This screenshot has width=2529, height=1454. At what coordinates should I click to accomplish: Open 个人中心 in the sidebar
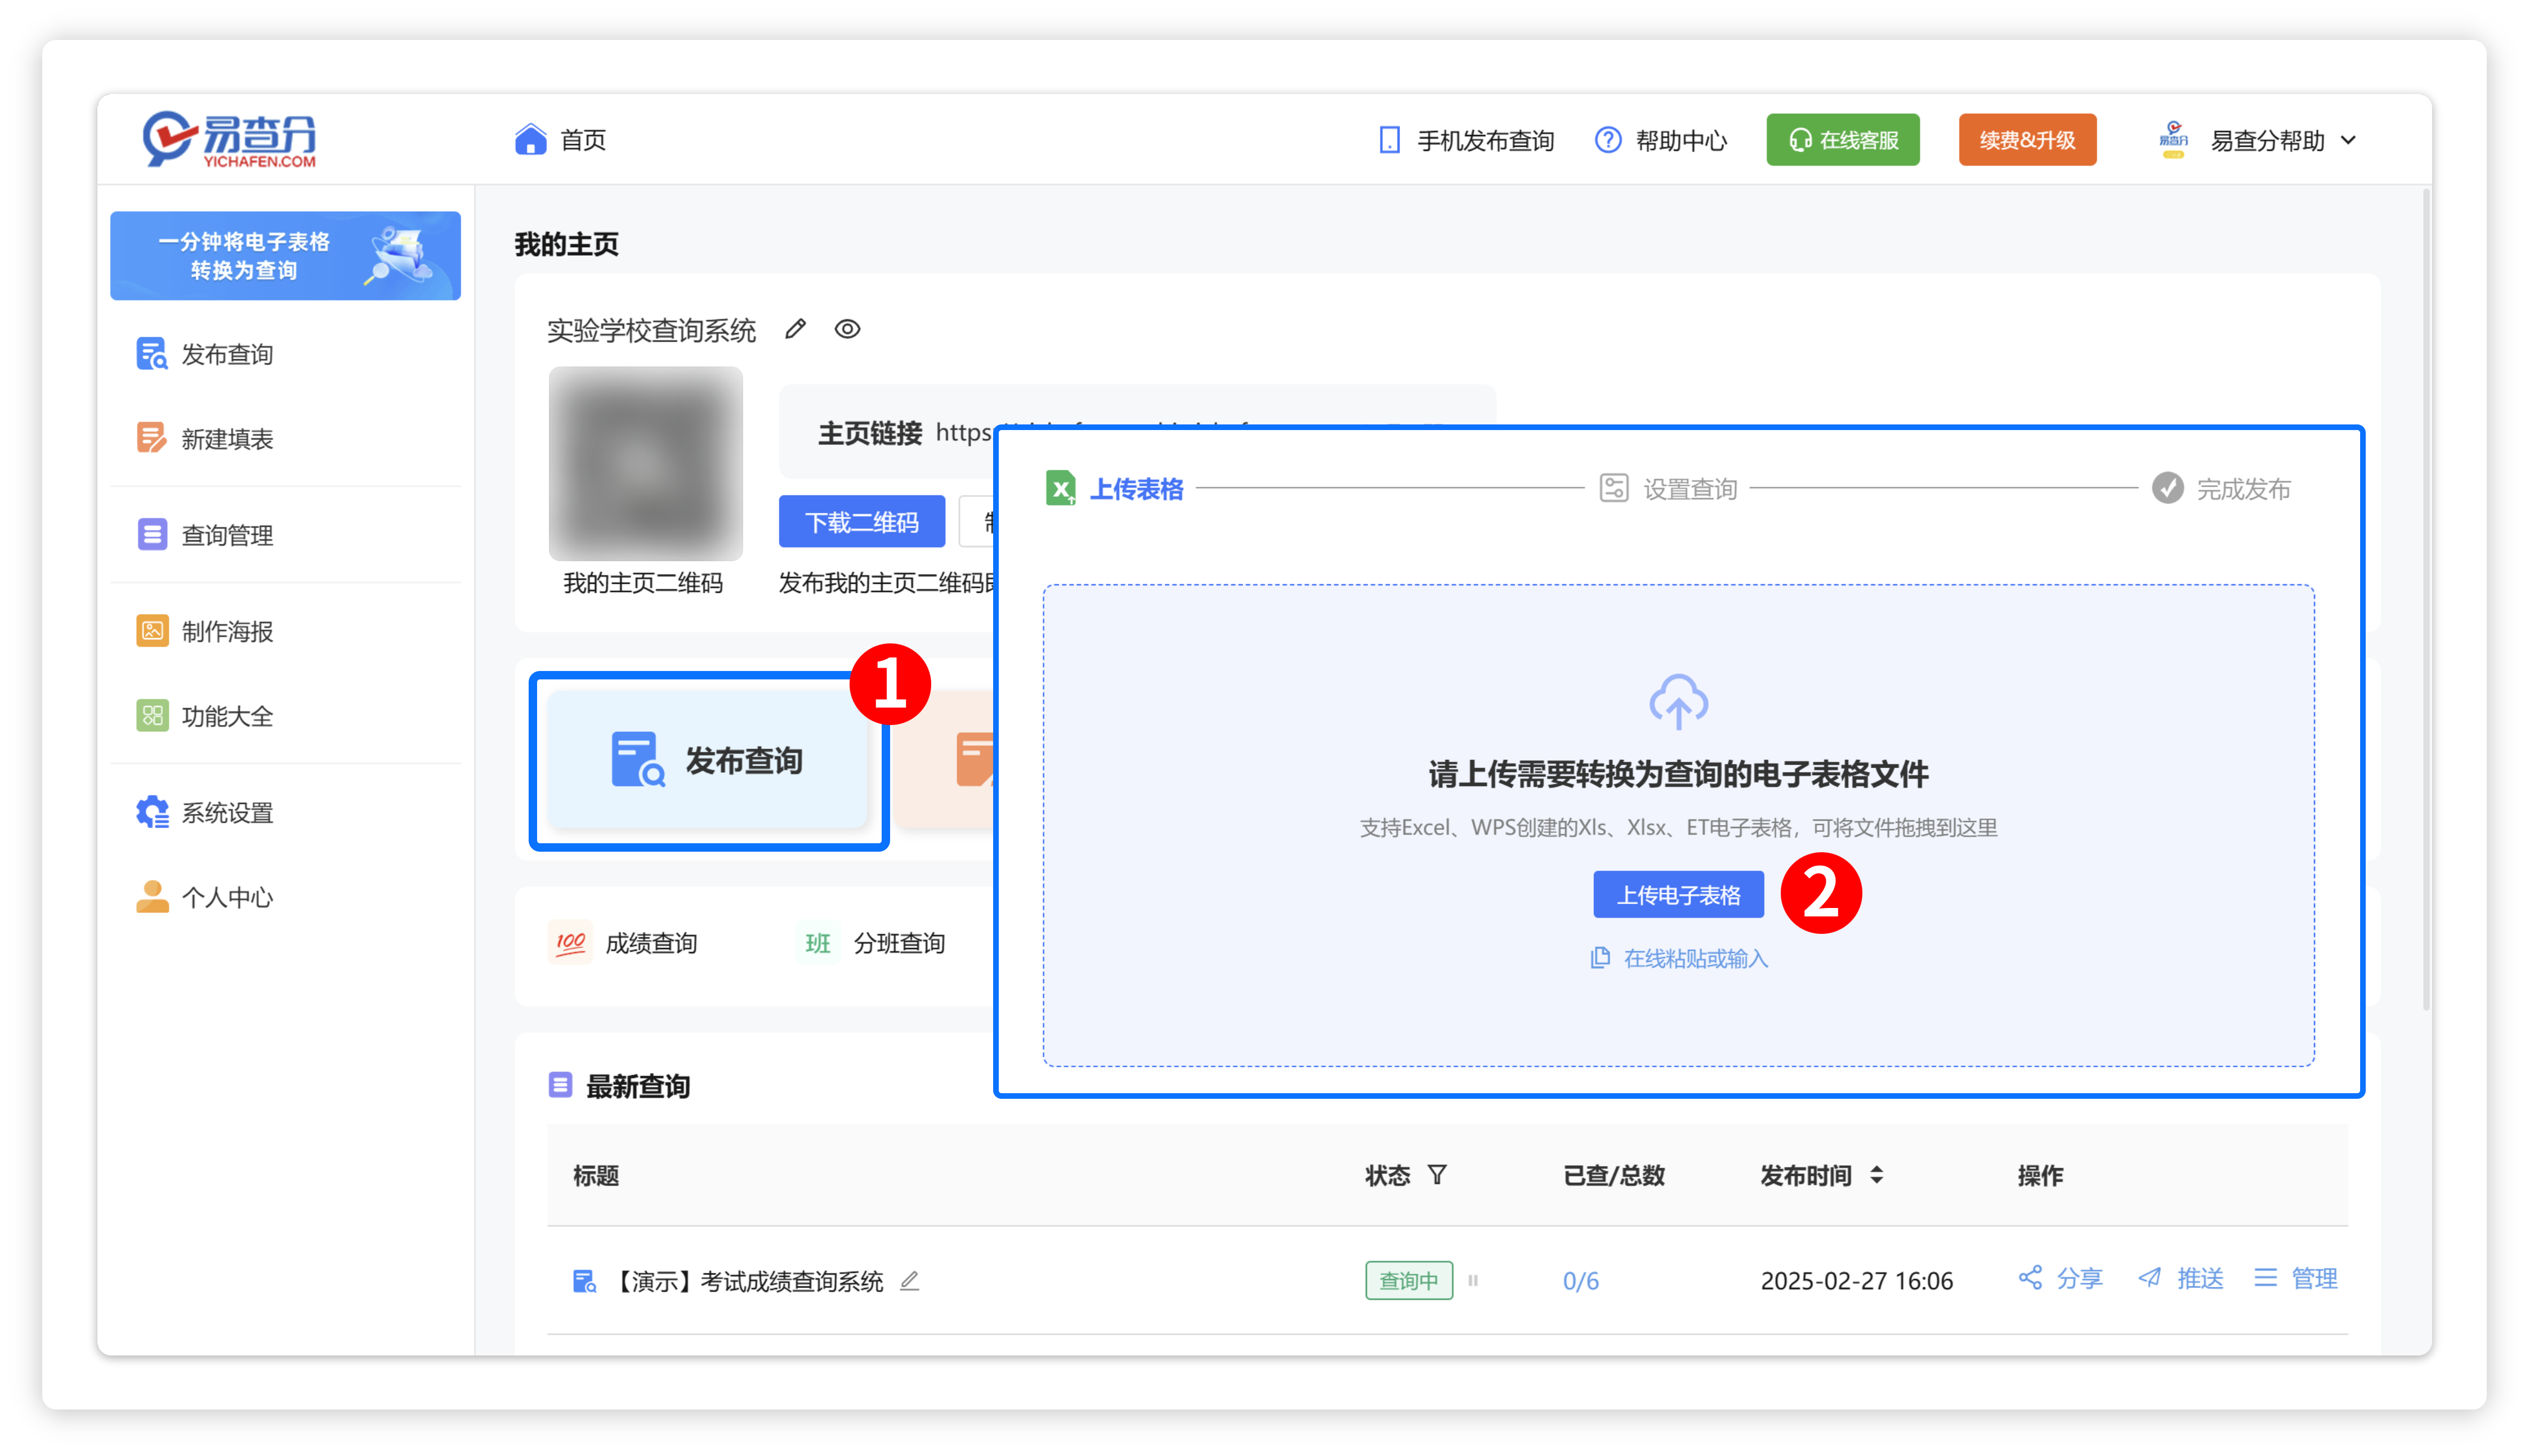click(x=205, y=898)
